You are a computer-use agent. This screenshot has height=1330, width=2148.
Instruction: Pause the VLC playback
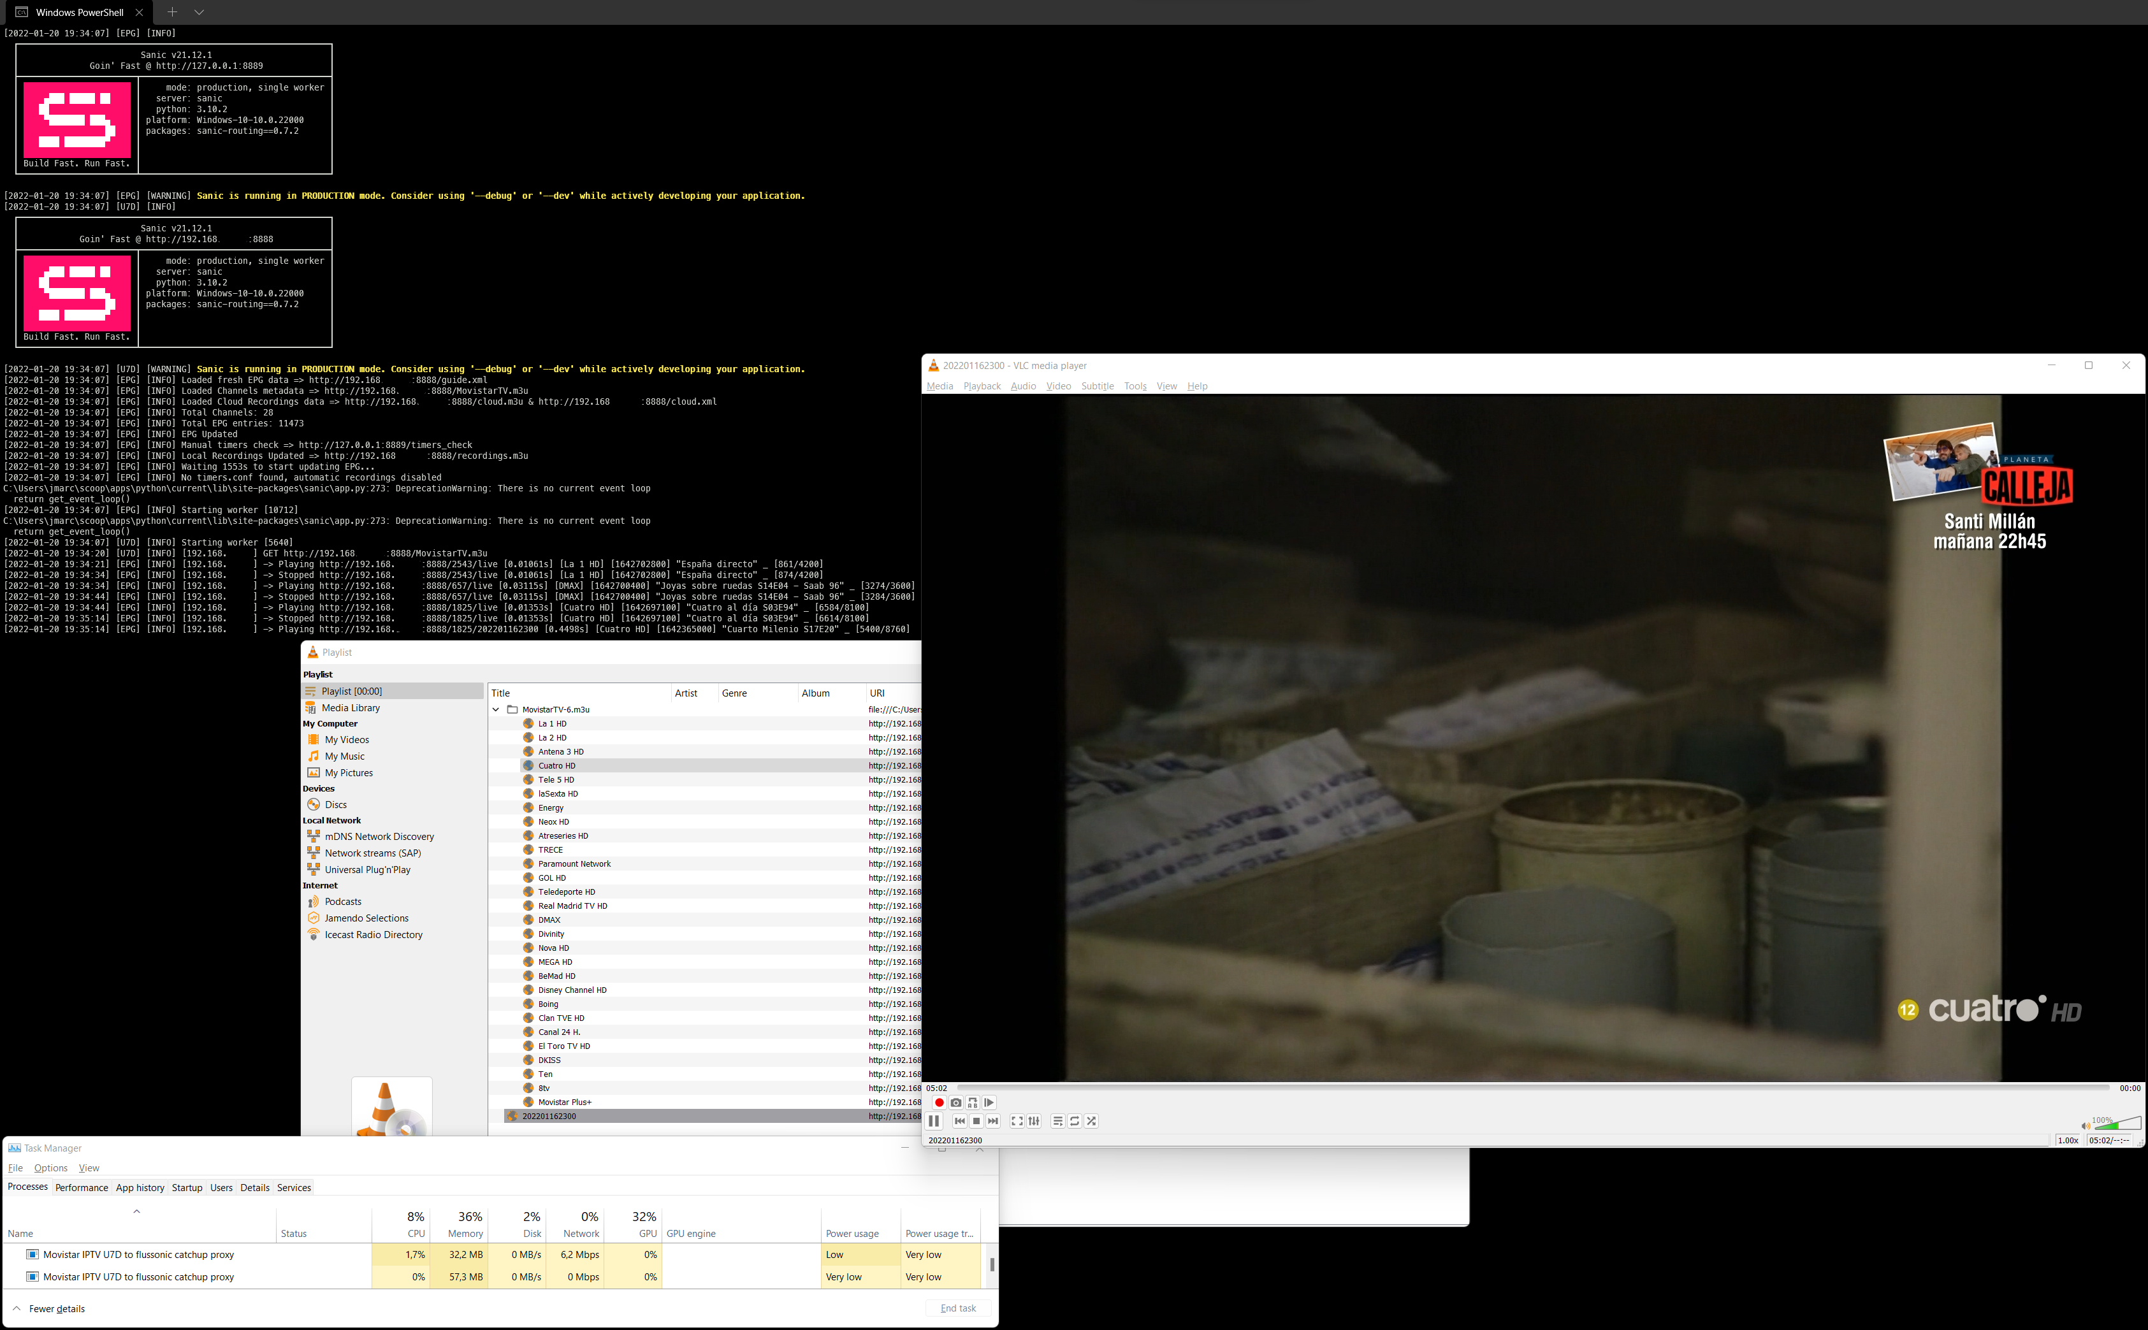coord(934,1120)
